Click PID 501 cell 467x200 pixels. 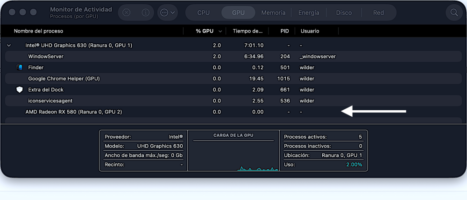(285, 67)
